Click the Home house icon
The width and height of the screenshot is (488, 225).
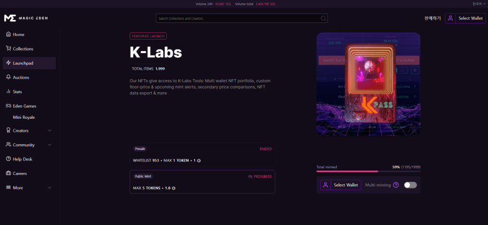pos(8,34)
